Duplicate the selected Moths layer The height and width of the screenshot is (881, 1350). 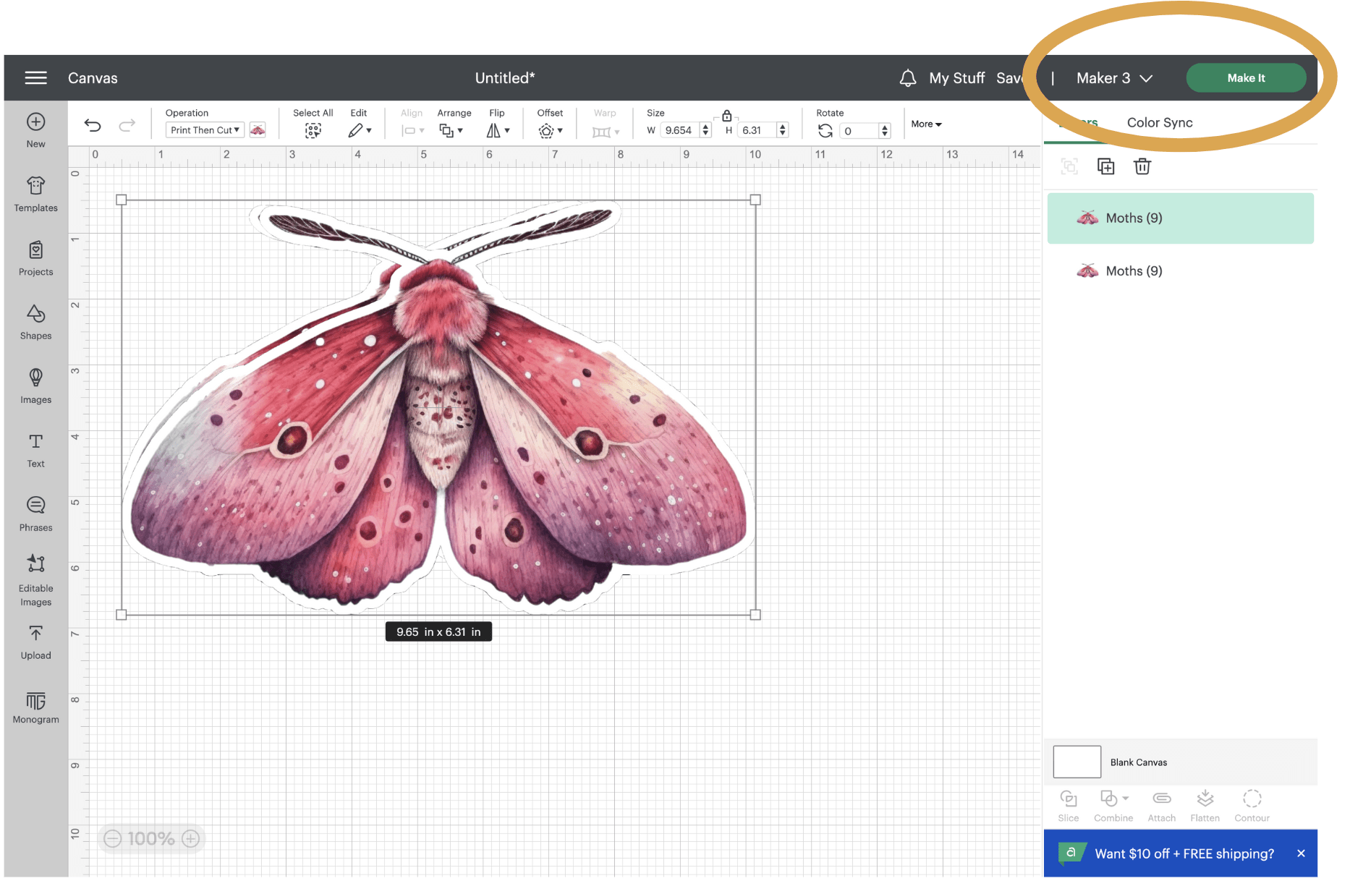1105,166
